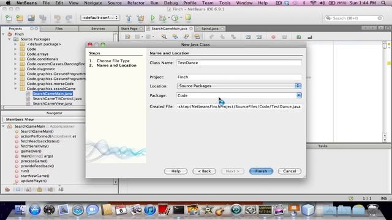
Task: Toggle Highlight Search in editor toolbar
Action: 197,37
